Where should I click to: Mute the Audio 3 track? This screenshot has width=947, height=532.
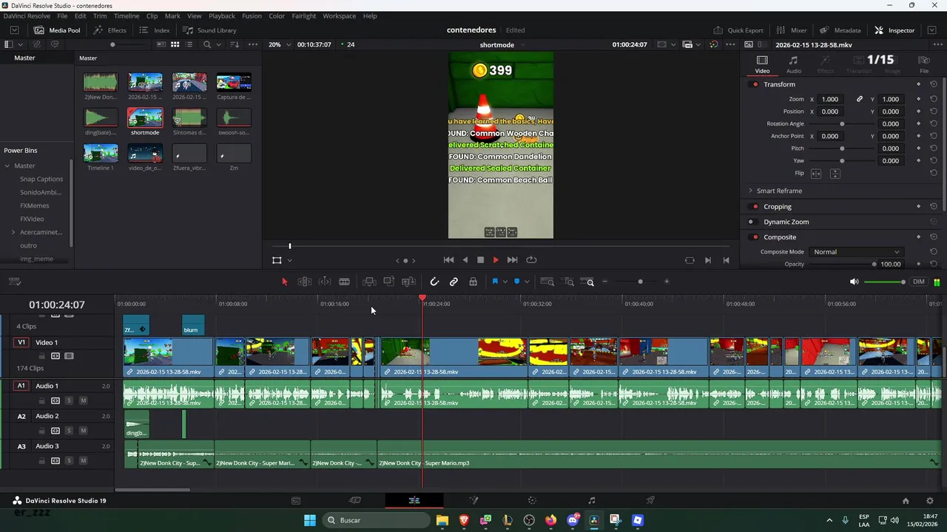pos(83,461)
